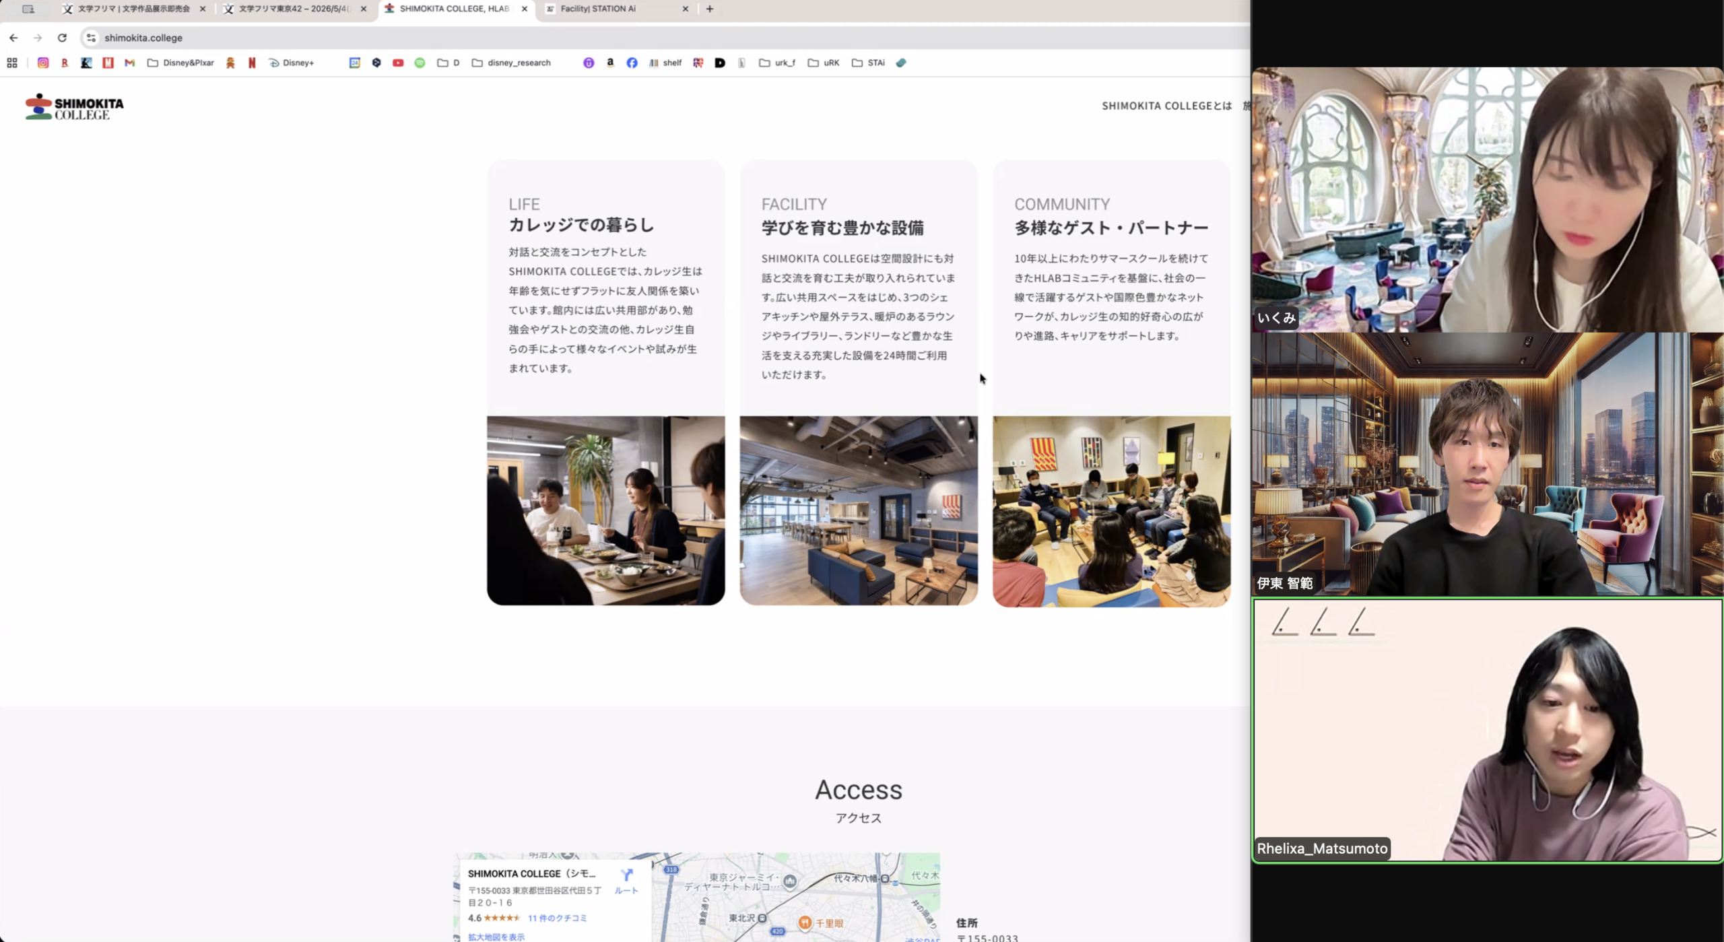1724x942 pixels.
Task: Select the Rhelixa_Matsumoto video tile
Action: pyautogui.click(x=1487, y=730)
